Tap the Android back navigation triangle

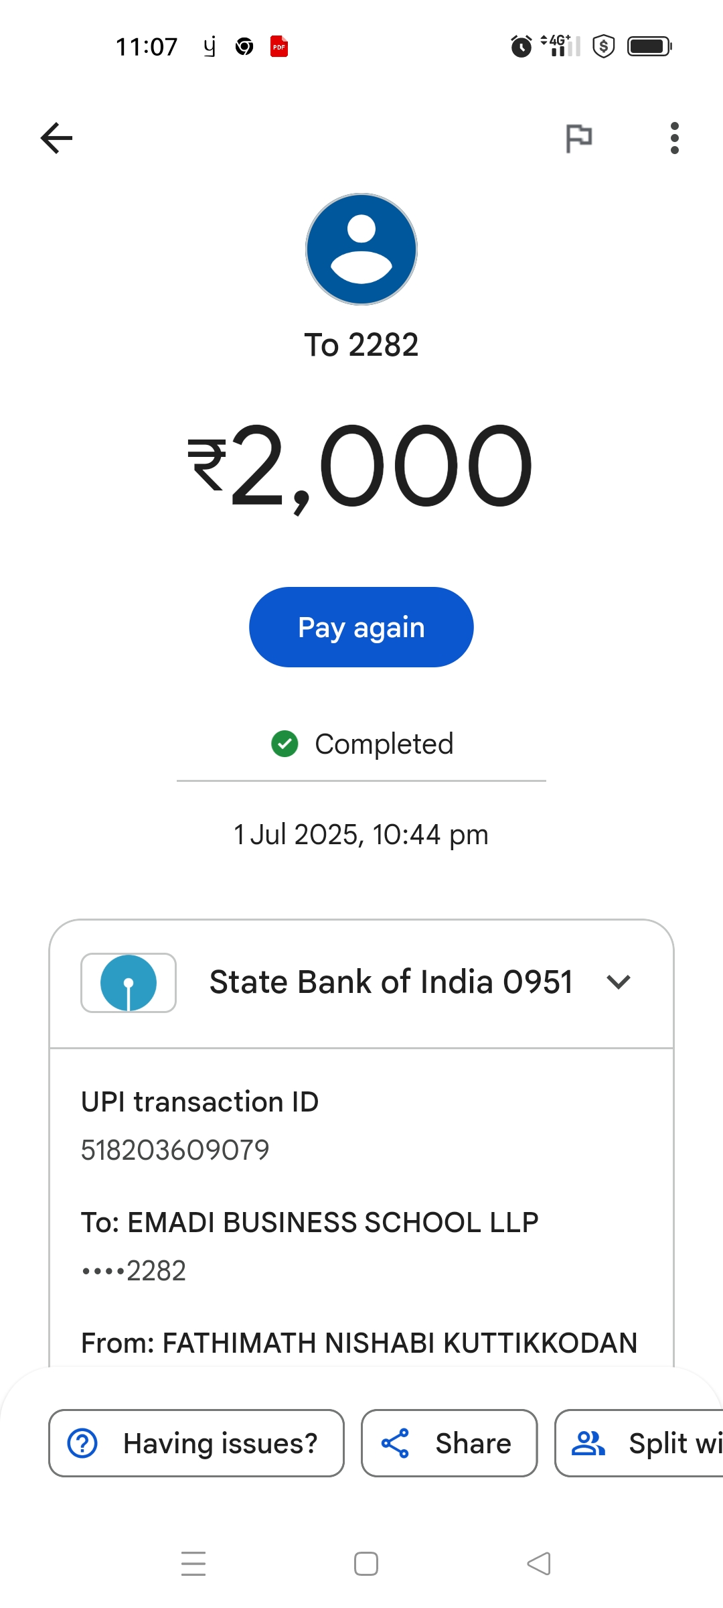click(539, 1564)
